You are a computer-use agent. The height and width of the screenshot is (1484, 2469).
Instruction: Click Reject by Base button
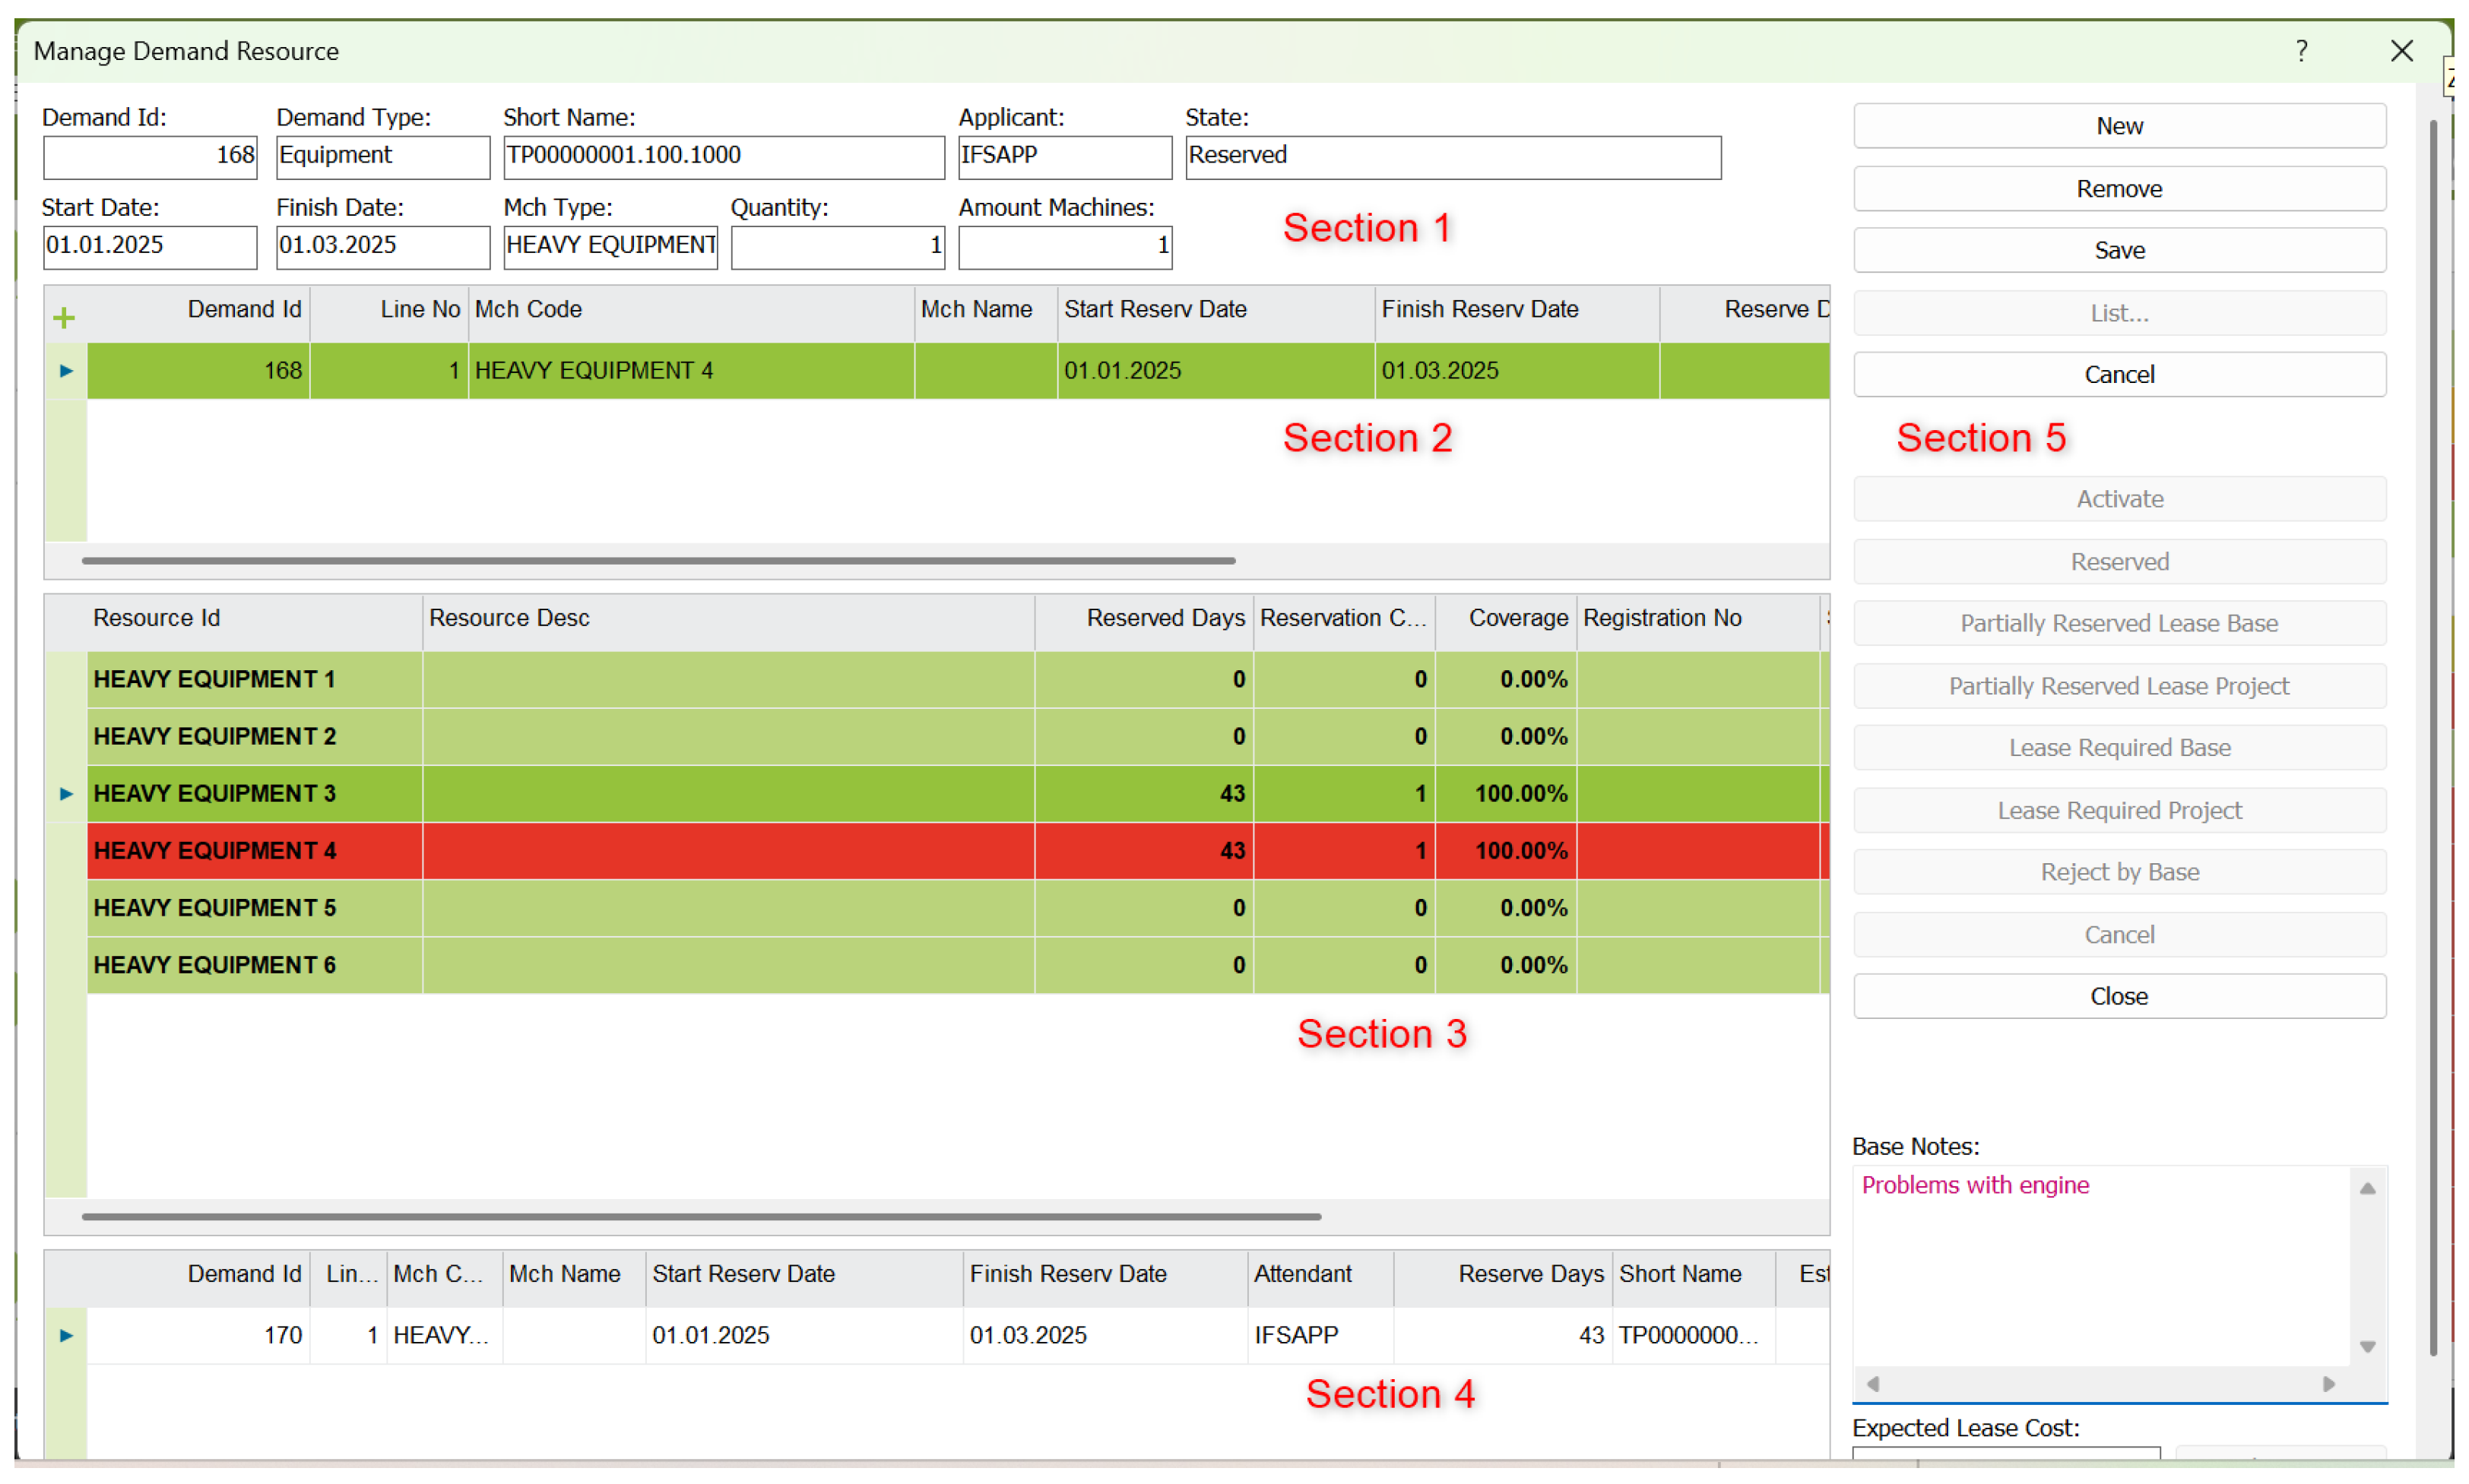[2119, 872]
